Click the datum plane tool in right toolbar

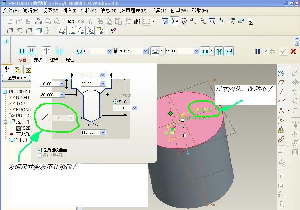tap(281, 82)
